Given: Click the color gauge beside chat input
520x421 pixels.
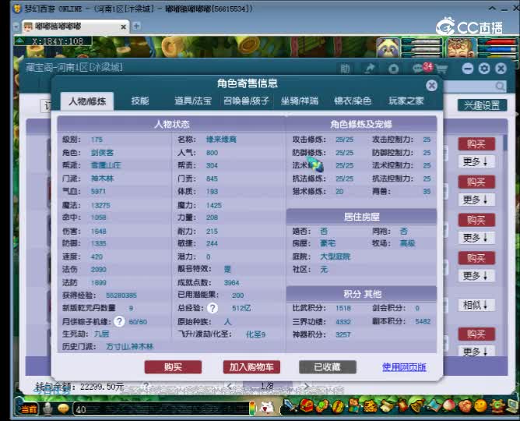Looking at the screenshot, I should (x=252, y=409).
